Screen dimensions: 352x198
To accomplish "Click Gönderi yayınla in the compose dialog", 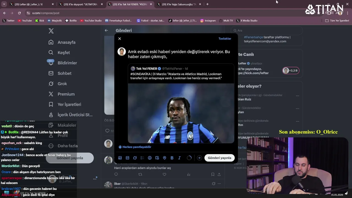I will pos(219,158).
